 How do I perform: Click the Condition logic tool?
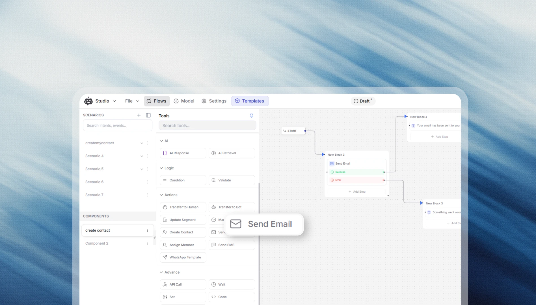point(183,180)
